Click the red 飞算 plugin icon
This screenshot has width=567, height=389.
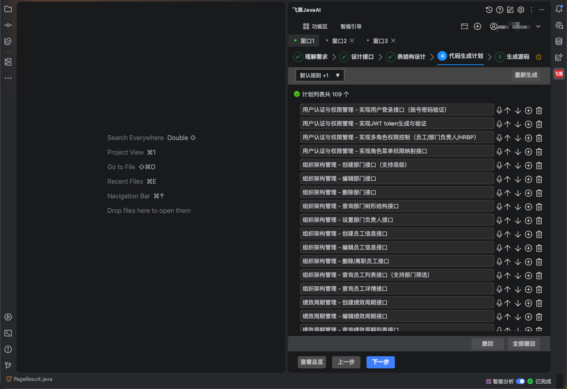pos(559,74)
